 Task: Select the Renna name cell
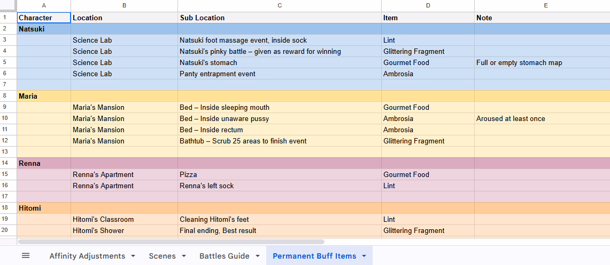point(44,163)
